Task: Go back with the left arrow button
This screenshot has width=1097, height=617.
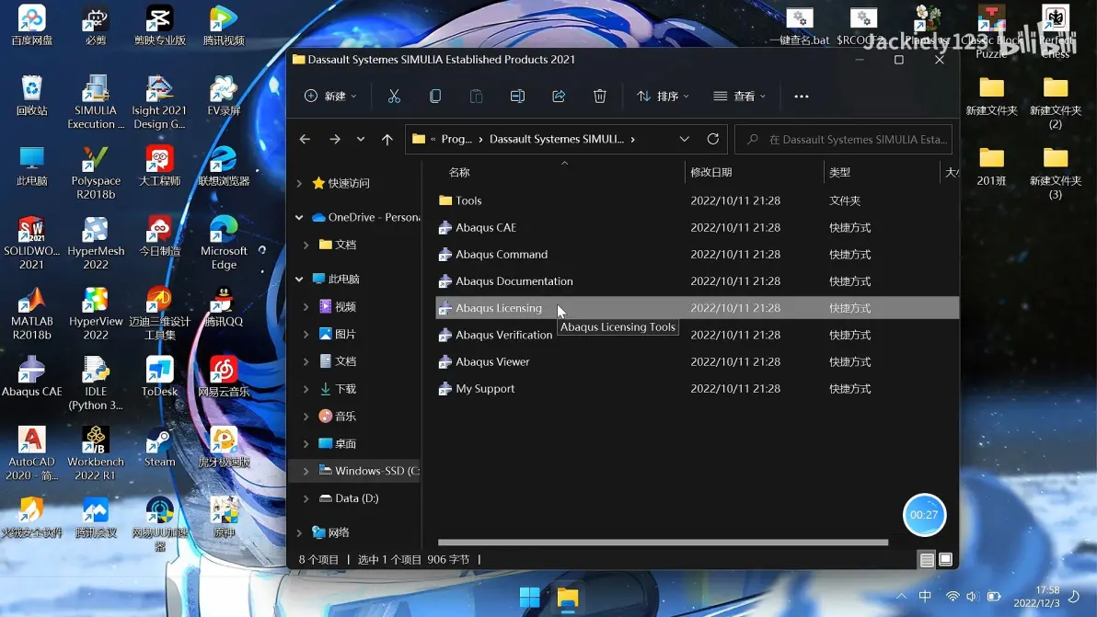Action: pyautogui.click(x=305, y=139)
